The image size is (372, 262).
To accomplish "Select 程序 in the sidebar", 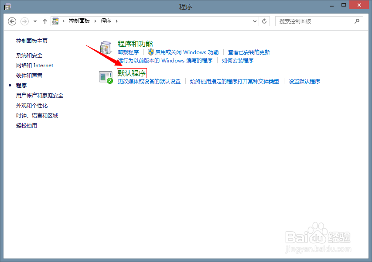I will point(21,85).
